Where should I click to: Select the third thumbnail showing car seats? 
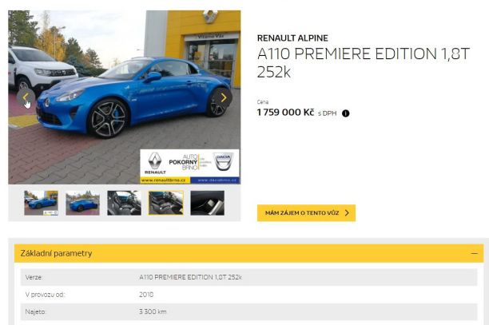[124, 203]
